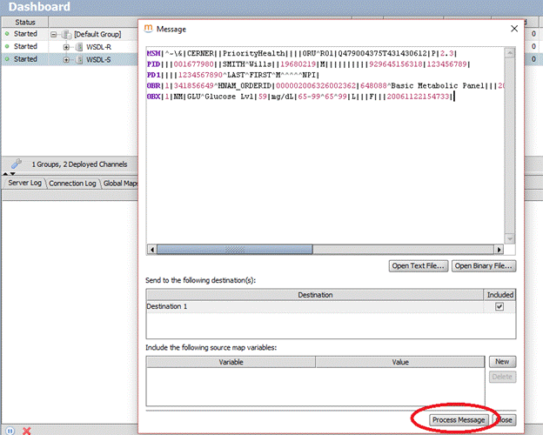Add a new source map variable

point(501,362)
